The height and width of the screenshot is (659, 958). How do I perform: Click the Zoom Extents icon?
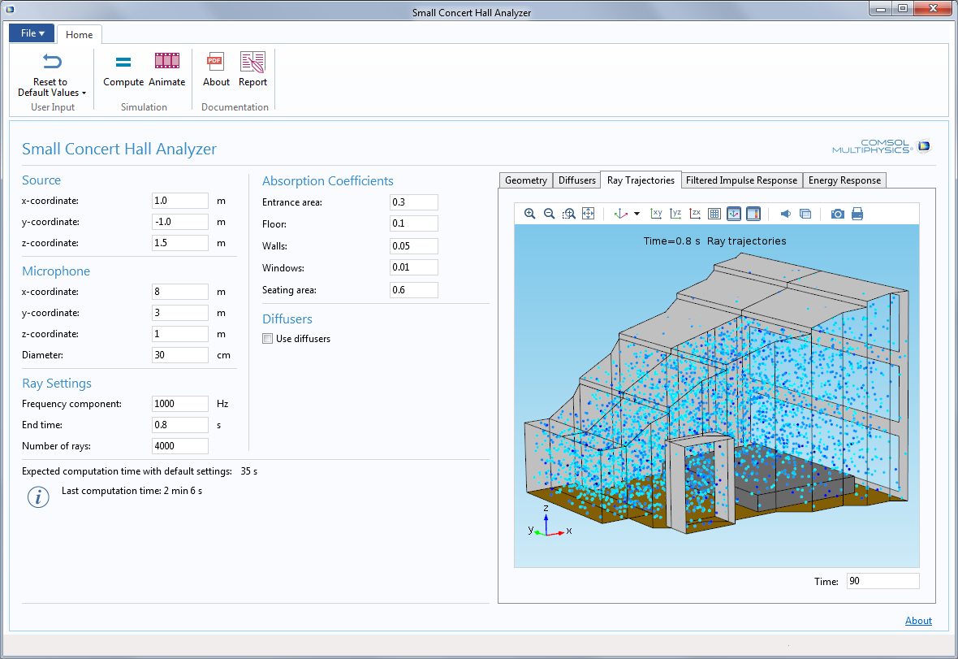589,214
